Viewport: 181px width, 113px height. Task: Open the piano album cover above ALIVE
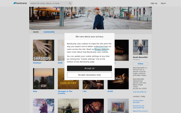pos(122,50)
